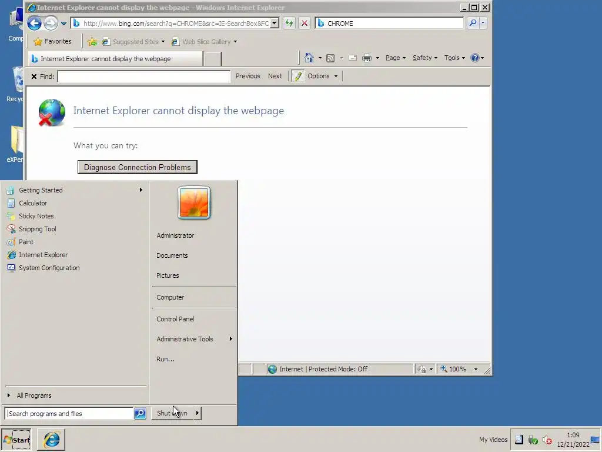Open a new blank tab
Viewport: 602px width, 452px height.
tap(213, 59)
